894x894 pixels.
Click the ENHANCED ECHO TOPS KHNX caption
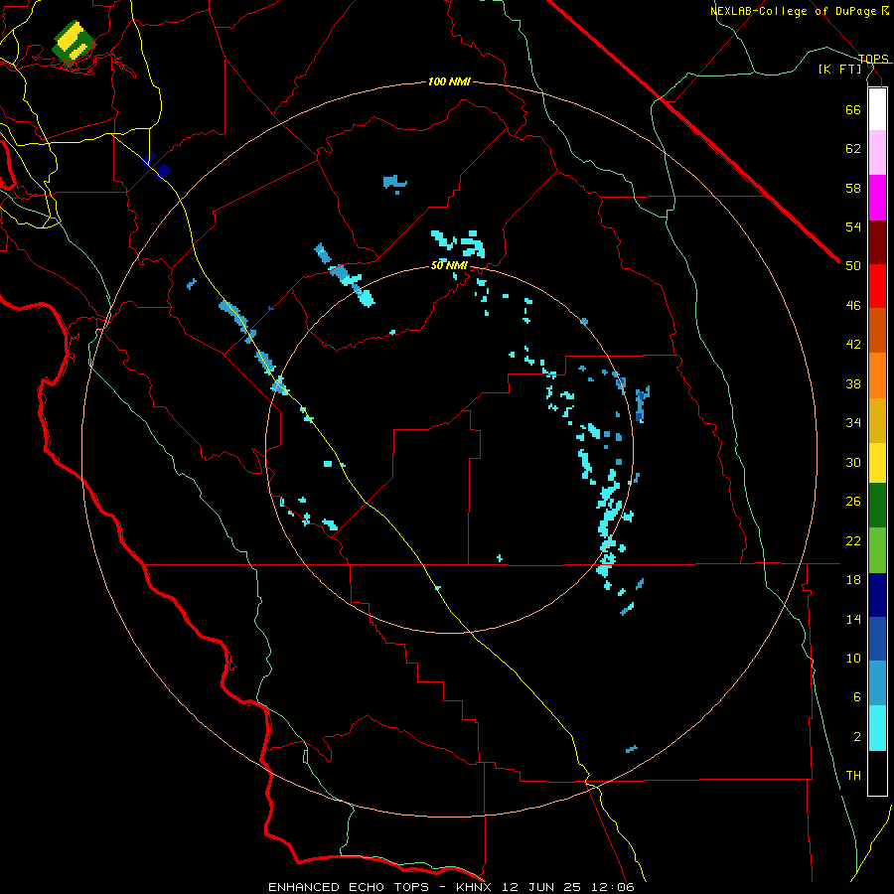(451, 887)
